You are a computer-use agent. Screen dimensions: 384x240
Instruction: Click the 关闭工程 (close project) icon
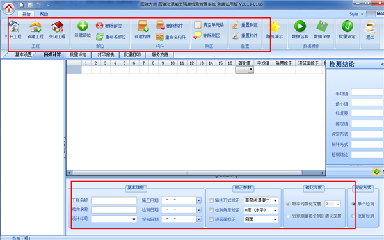tap(58, 26)
